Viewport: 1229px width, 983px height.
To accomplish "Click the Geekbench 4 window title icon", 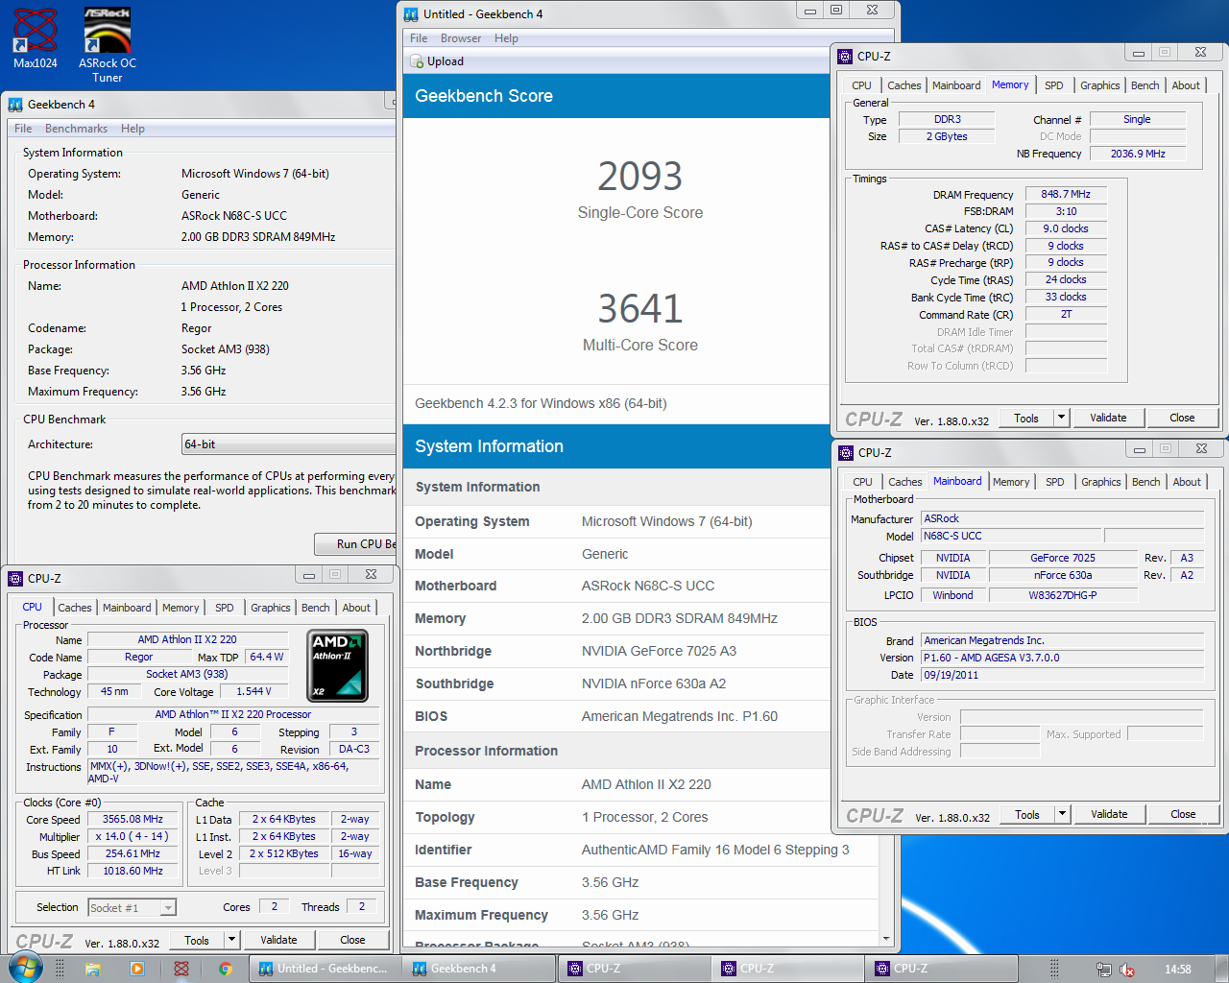I will pos(15,105).
